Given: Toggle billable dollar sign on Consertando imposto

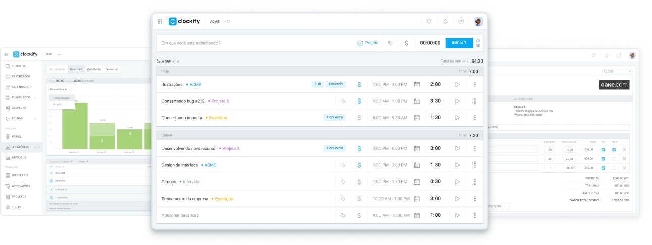Looking at the screenshot, I should 359,118.
